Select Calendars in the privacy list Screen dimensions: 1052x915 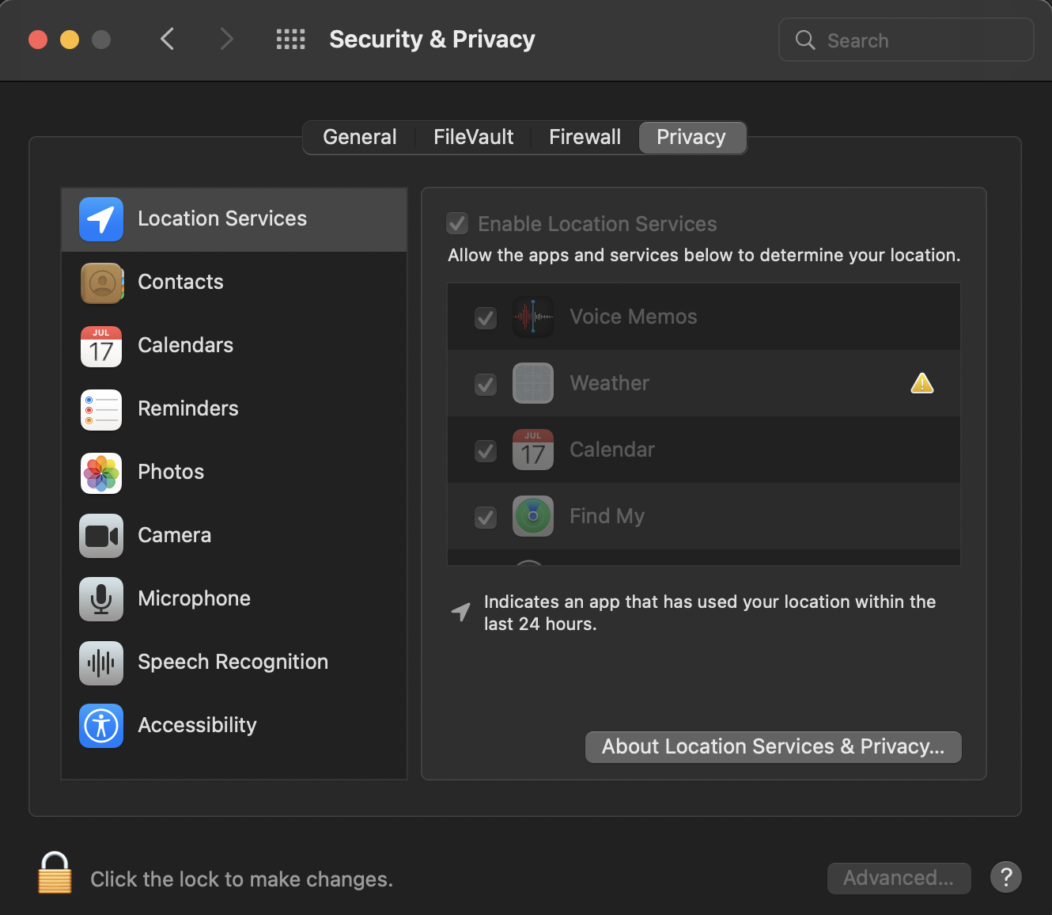(x=234, y=346)
